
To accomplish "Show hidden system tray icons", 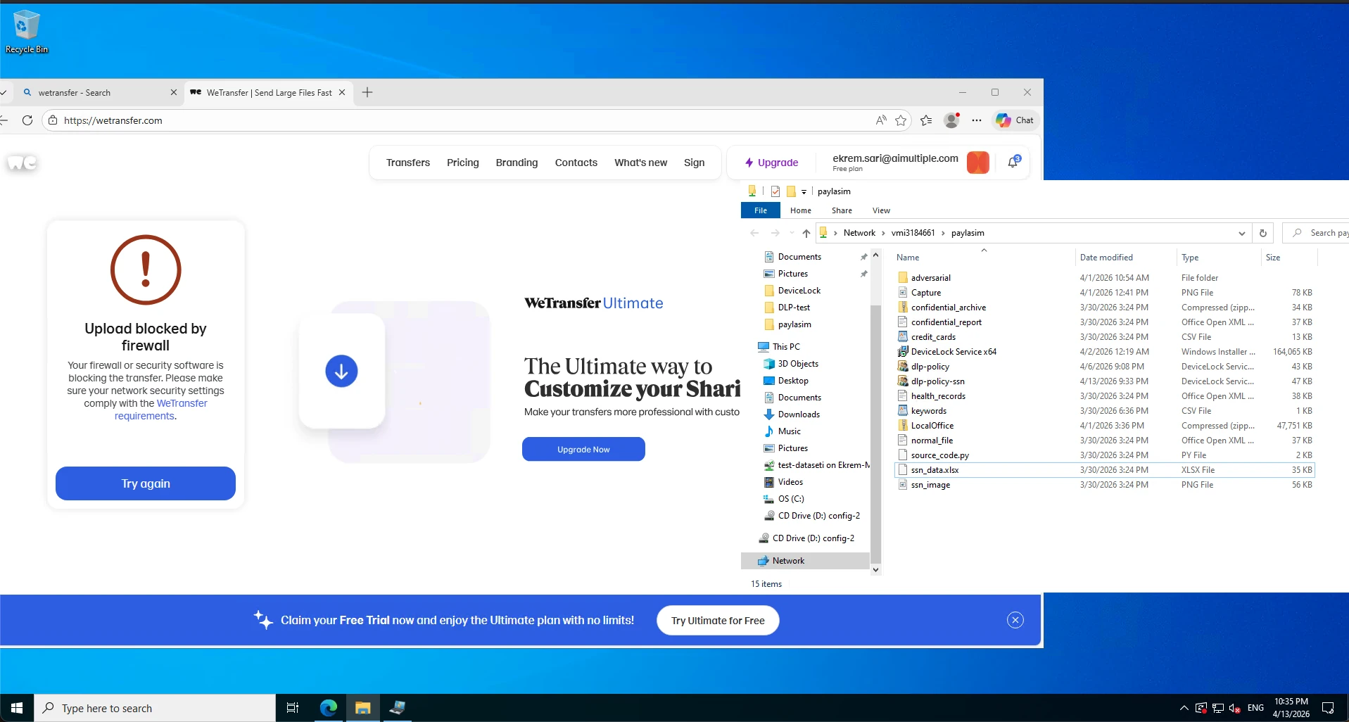I will (x=1184, y=708).
